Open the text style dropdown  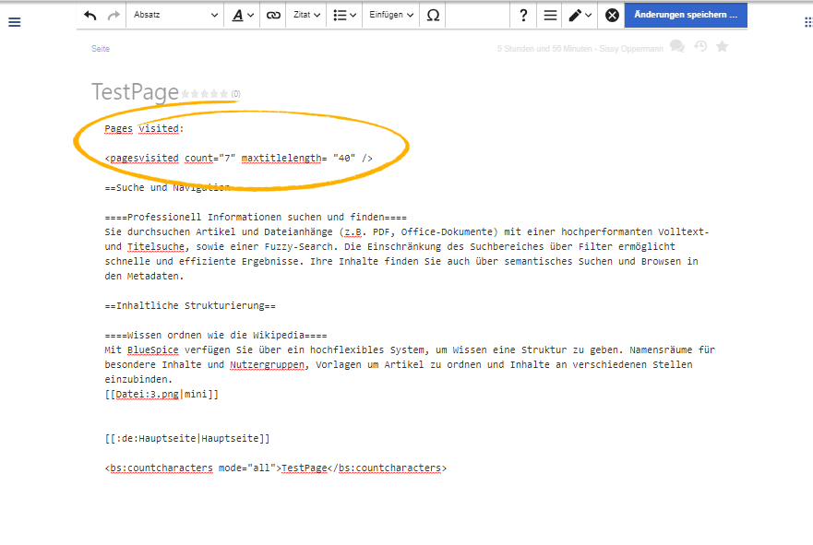(x=242, y=15)
